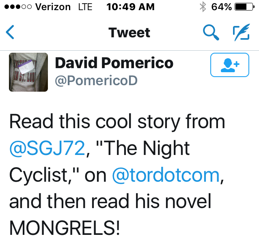Open the David Pomerico display name
The image size is (259, 245).
point(114,63)
